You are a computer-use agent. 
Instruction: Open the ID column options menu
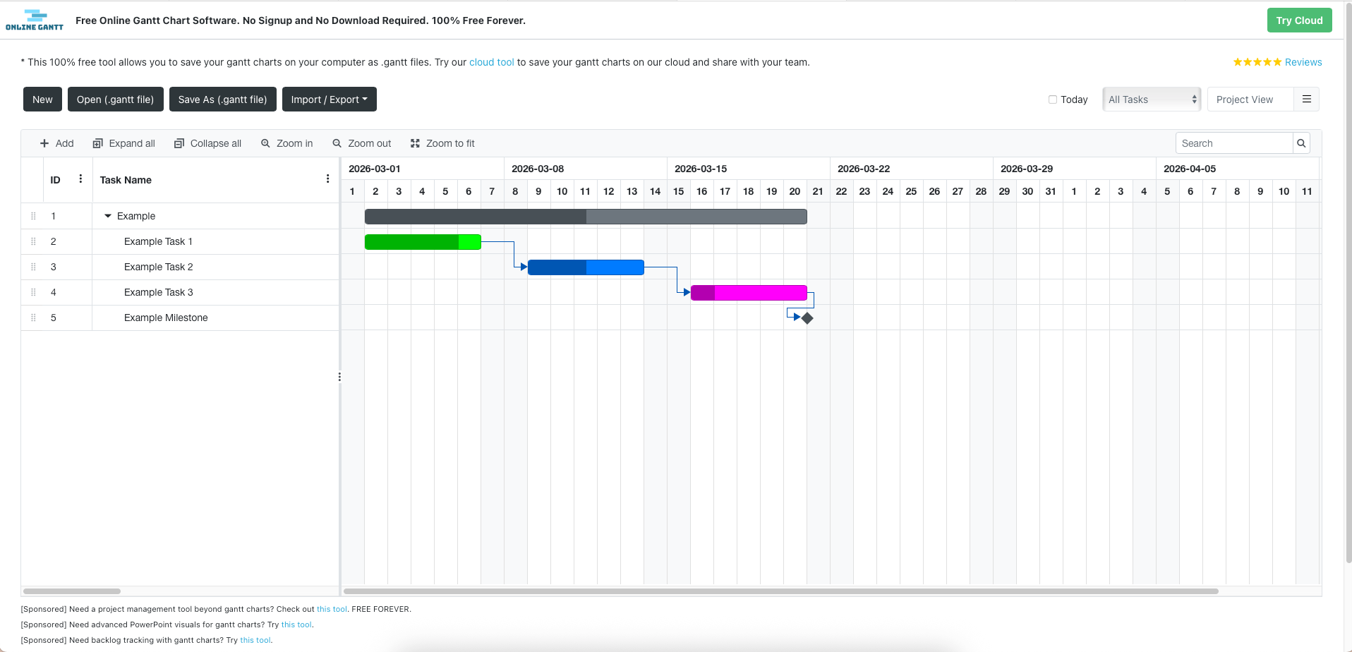coord(80,179)
